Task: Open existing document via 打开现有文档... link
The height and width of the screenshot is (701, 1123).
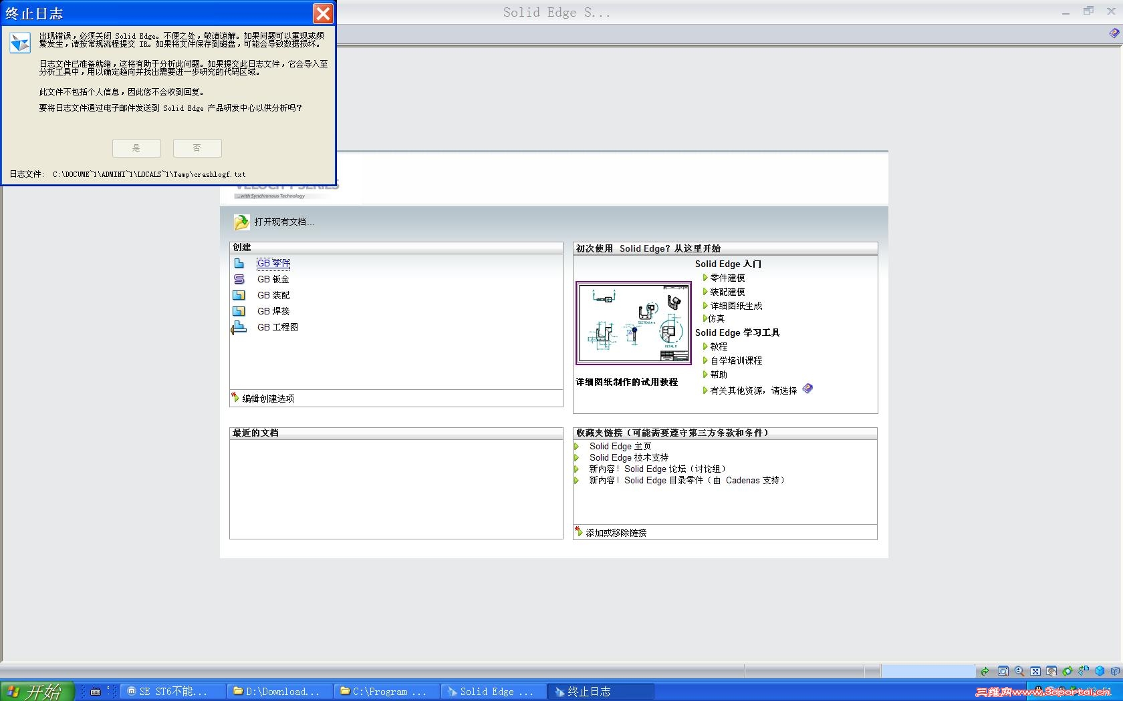Action: click(284, 222)
